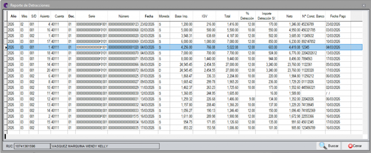Click Base Imp. cell 1,868.47
This screenshot has height=153, width=371.
[x=182, y=76]
